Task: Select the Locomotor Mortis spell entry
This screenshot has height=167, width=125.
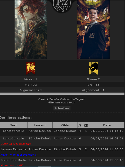Action: pos(13,160)
